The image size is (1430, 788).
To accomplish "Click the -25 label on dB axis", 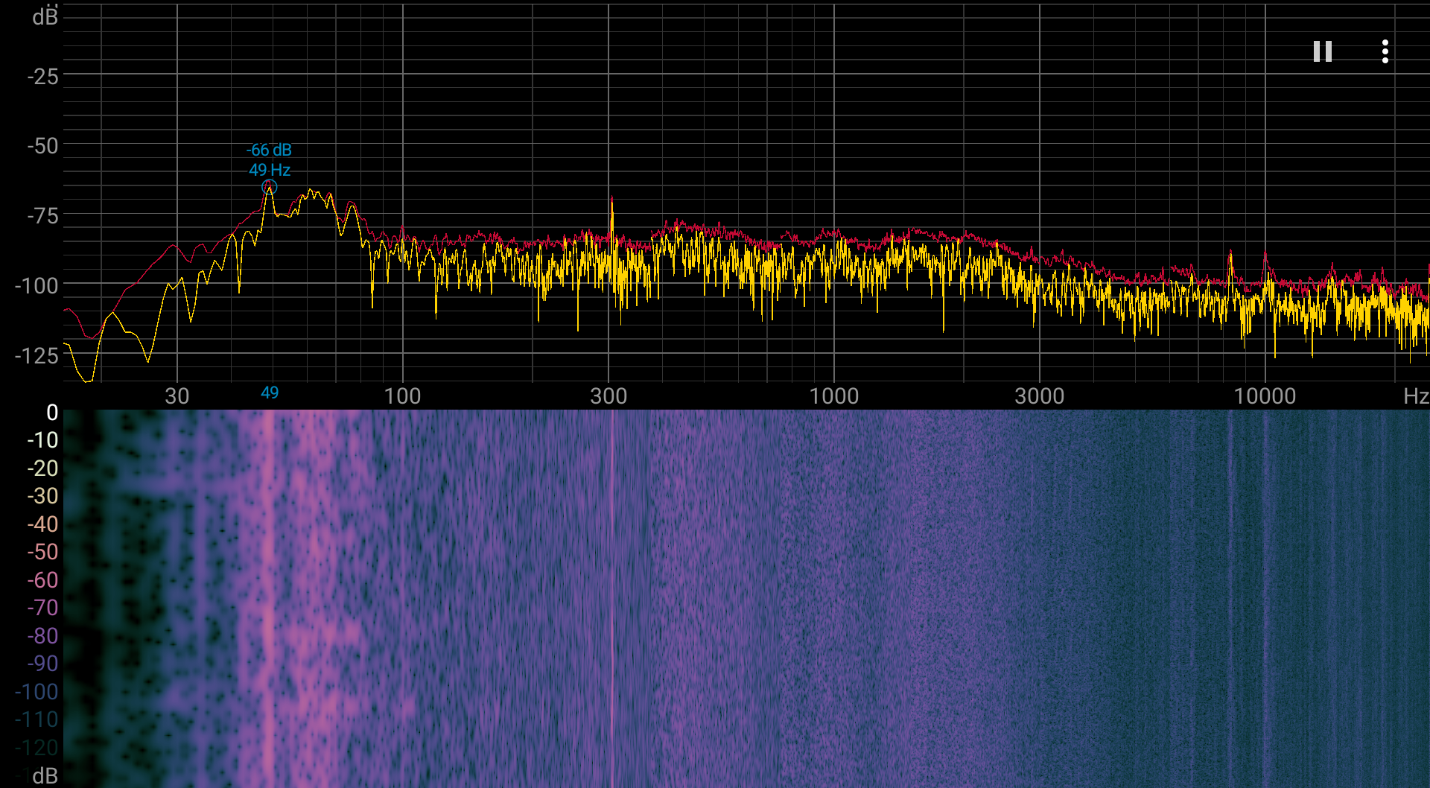I will (42, 76).
